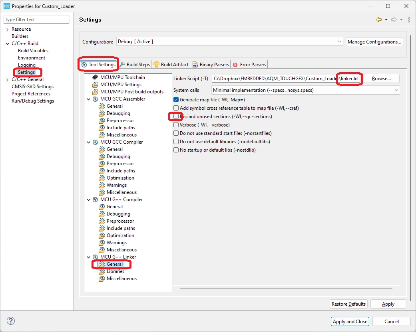This screenshot has width=416, height=332.
Task: Click the forward navigation arrow icon
Action: 394,19
